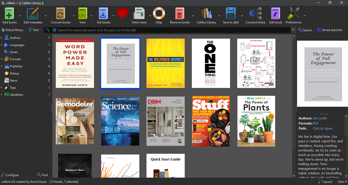Click the Sort button
Viewport: 348px width, 185px height.
click(x=34, y=30)
